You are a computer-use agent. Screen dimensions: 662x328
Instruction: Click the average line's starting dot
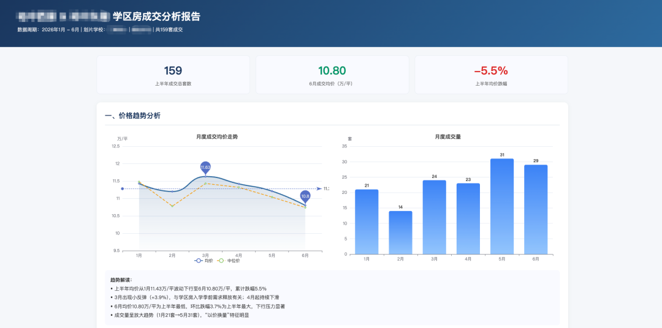pyautogui.click(x=123, y=189)
